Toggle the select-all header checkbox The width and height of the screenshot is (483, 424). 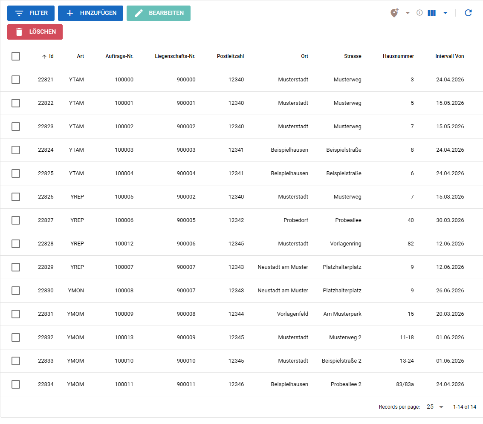point(16,56)
